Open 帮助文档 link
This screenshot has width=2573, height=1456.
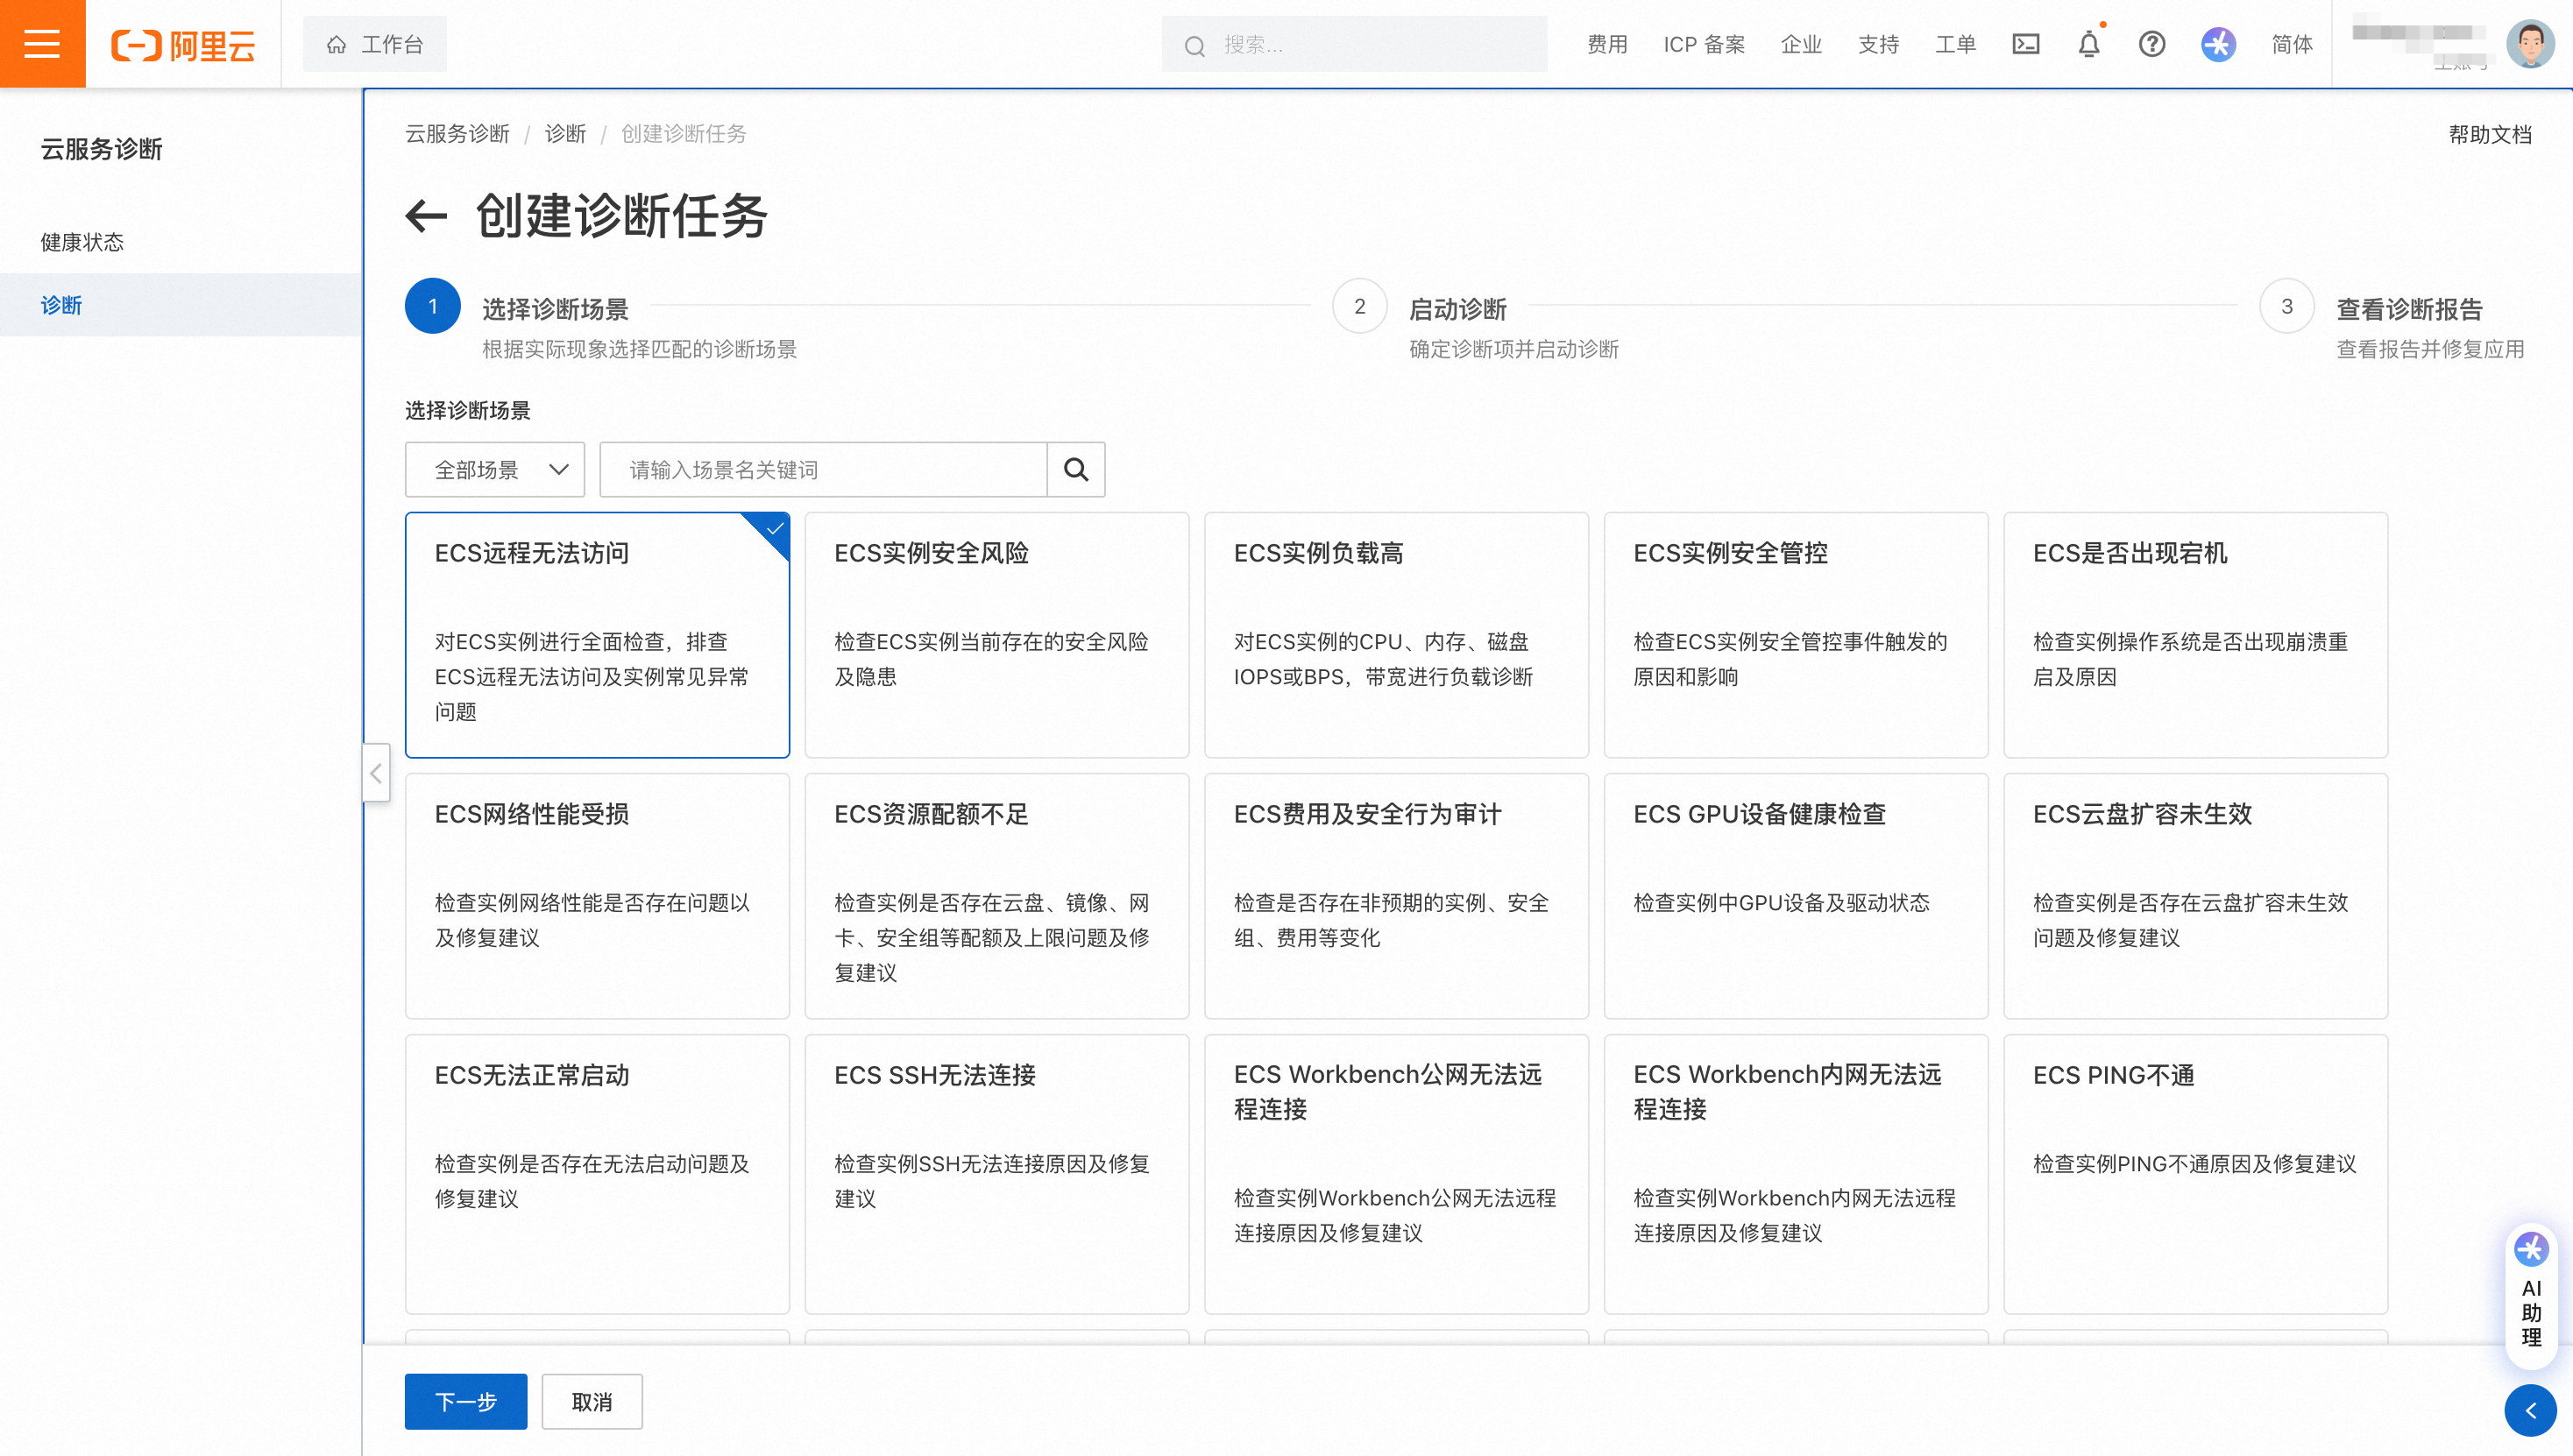[2489, 135]
